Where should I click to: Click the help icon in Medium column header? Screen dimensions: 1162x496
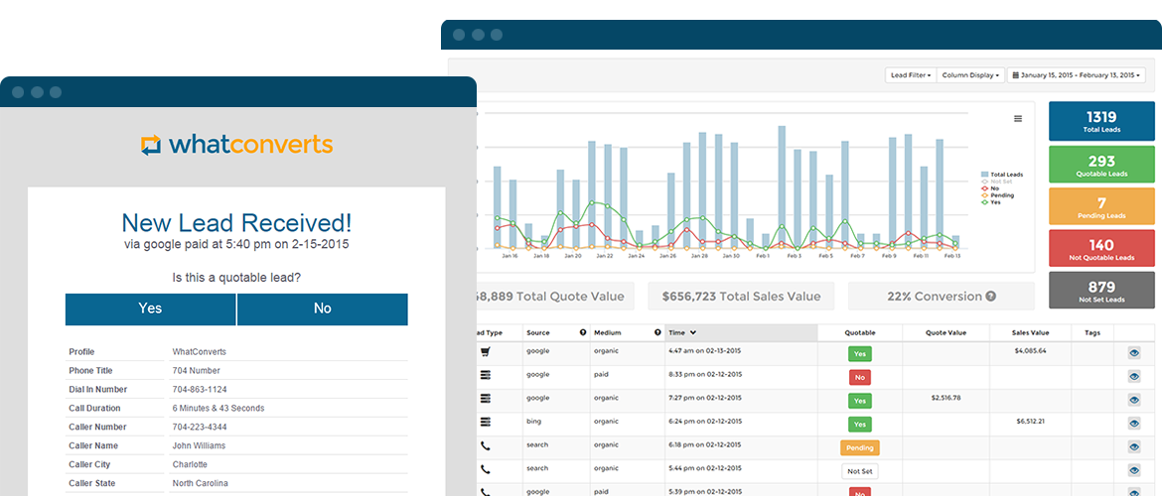[x=656, y=332]
